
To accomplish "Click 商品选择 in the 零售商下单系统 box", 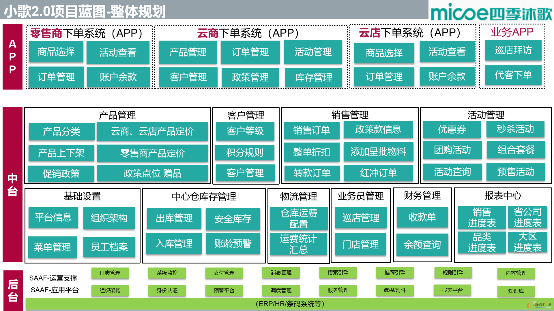I will pos(56,52).
